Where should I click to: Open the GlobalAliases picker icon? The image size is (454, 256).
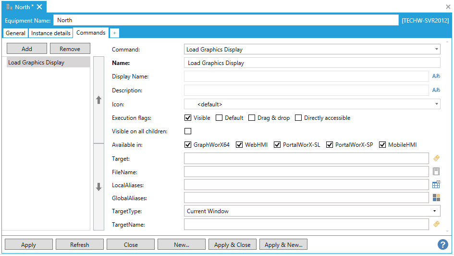click(x=436, y=198)
